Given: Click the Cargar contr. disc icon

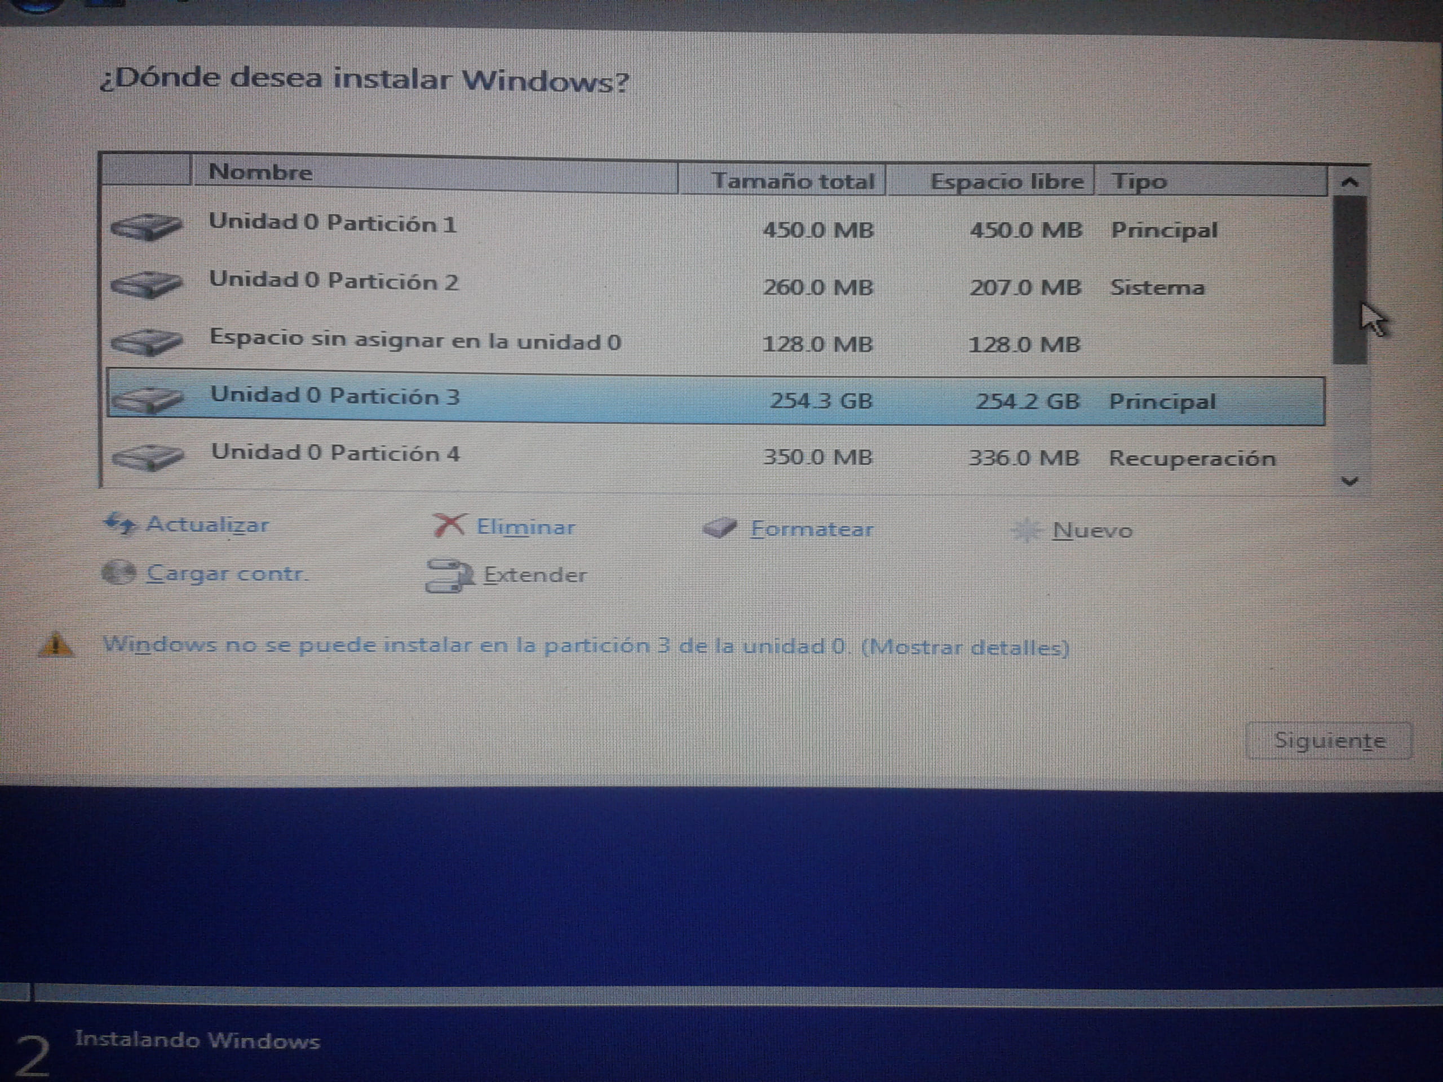Looking at the screenshot, I should click(119, 573).
